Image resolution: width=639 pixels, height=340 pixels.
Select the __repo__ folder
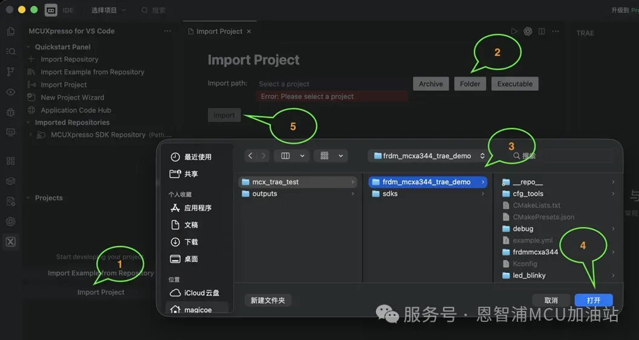[x=558, y=182]
